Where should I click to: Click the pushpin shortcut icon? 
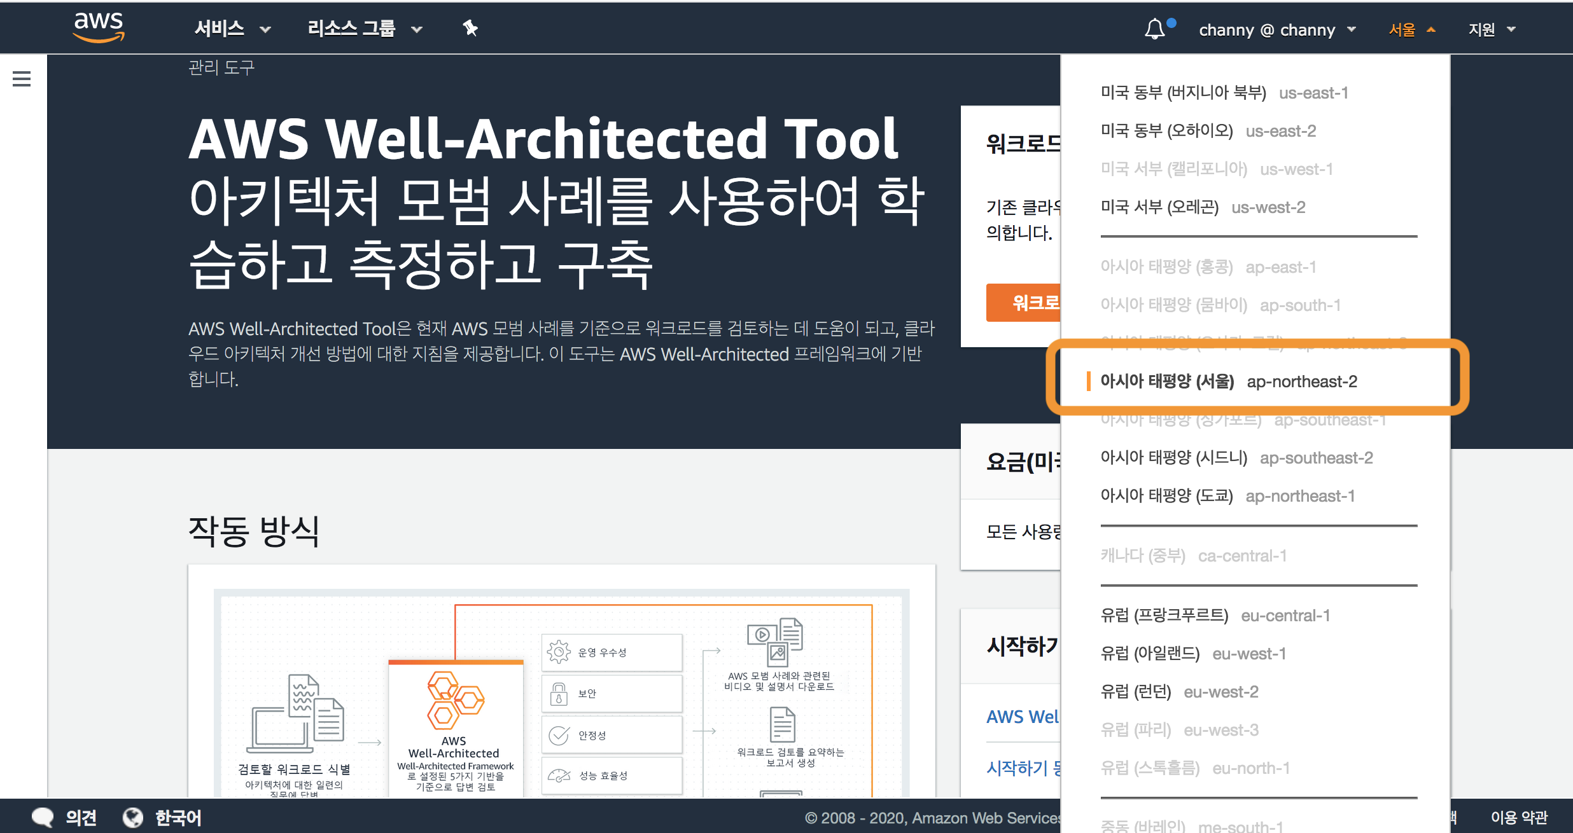pyautogui.click(x=470, y=28)
